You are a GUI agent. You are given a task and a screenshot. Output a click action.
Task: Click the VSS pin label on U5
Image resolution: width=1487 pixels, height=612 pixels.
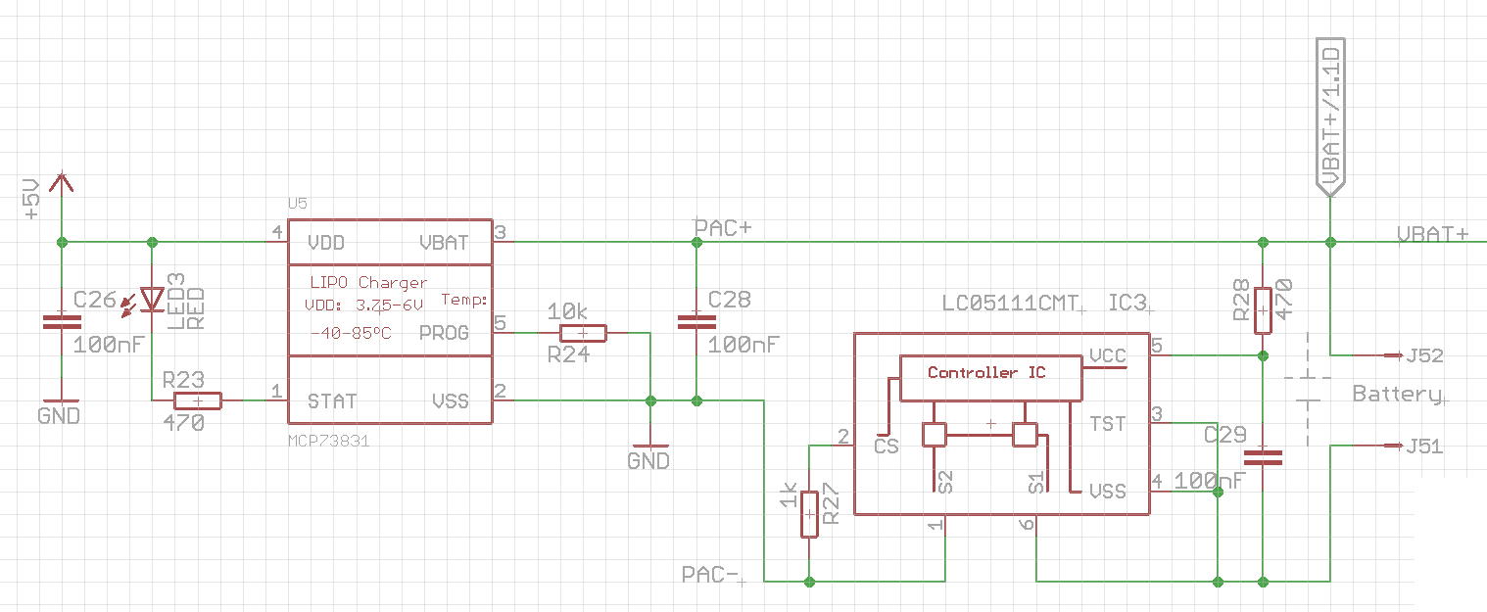pos(451,400)
